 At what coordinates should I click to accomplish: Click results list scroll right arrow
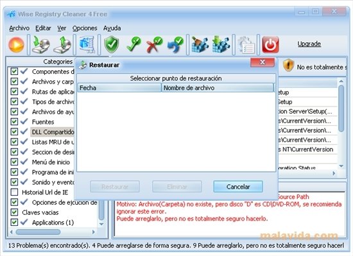click(x=334, y=173)
